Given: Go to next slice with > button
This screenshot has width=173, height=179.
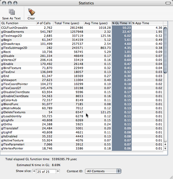Looking at the screenshot, I should (58, 171).
